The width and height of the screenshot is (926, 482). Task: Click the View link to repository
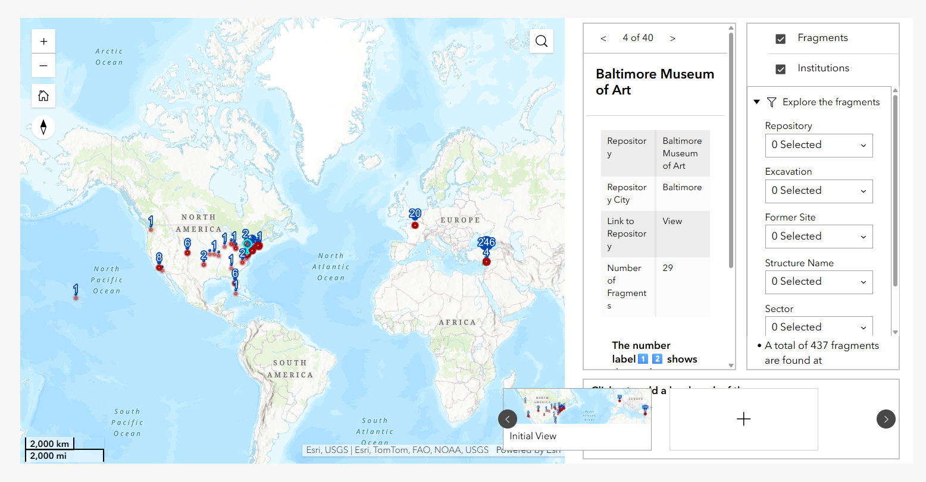[672, 221]
